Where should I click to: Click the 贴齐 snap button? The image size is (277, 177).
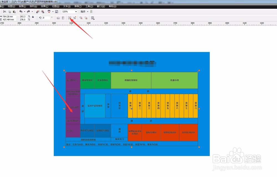pos(83,12)
